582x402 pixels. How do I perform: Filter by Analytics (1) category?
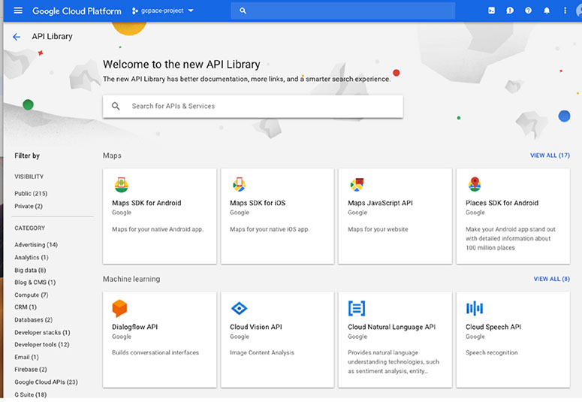coord(32,257)
